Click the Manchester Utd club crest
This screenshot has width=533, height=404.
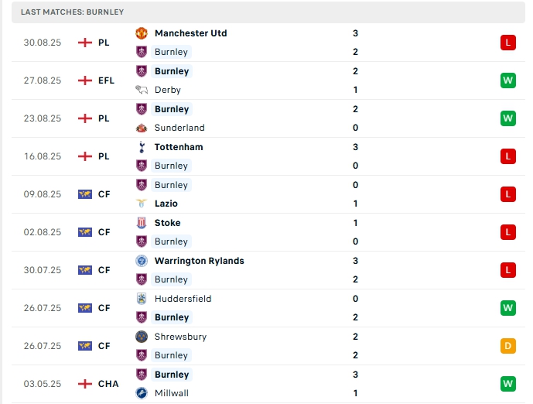[142, 33]
